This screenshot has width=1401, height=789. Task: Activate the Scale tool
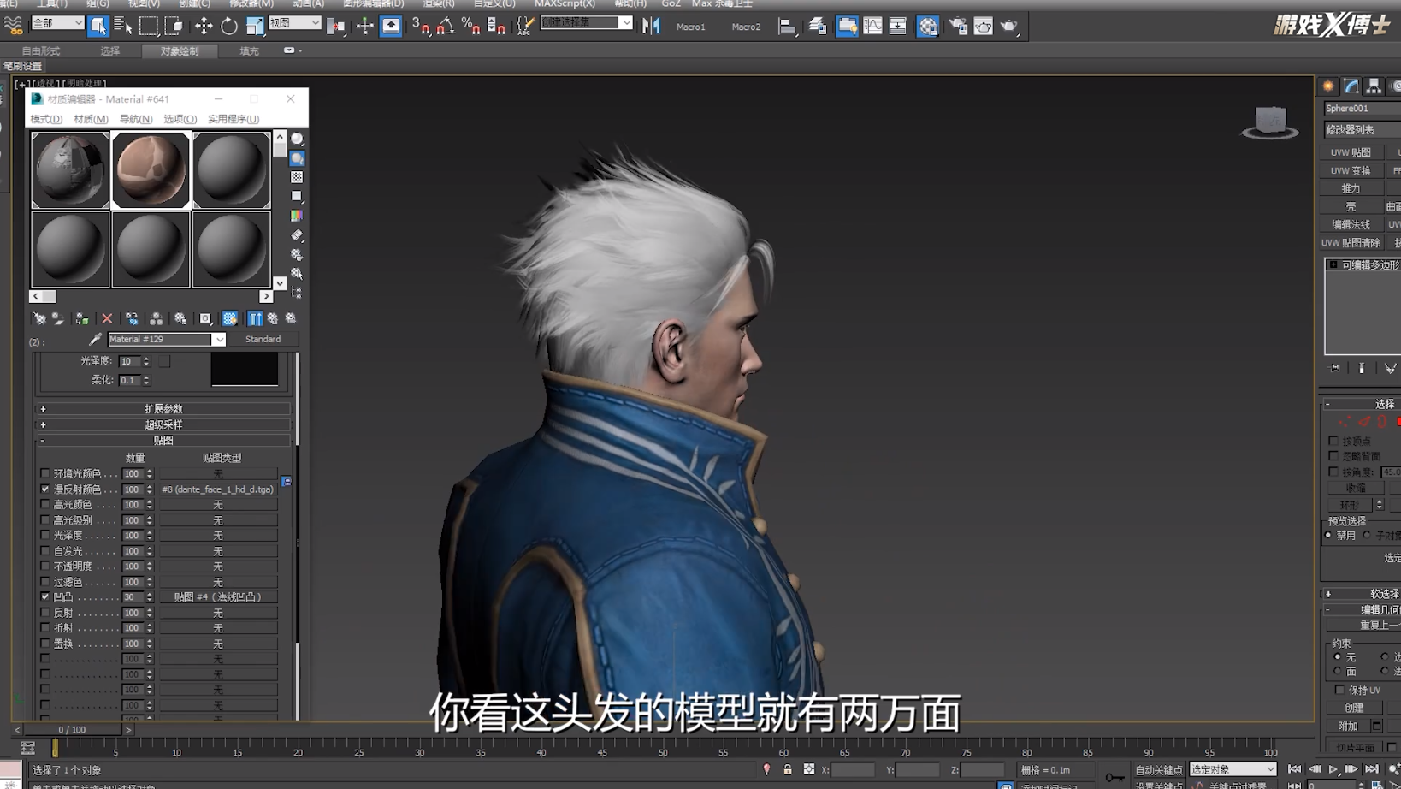255,26
